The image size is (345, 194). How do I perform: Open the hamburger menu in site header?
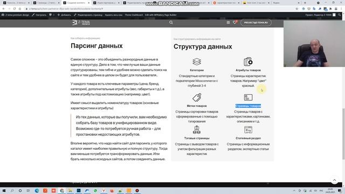(x=228, y=23)
